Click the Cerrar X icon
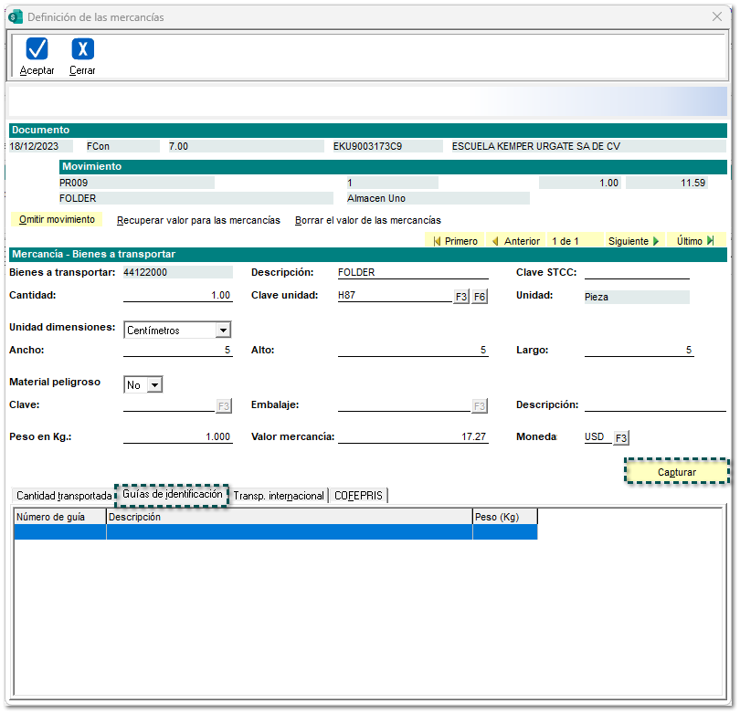Image resolution: width=740 pixels, height=714 pixels. [82, 49]
